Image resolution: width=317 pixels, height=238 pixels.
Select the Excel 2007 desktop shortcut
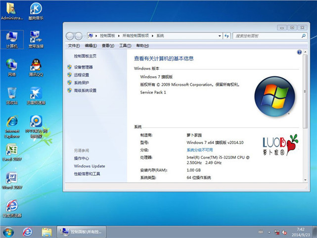point(12,153)
